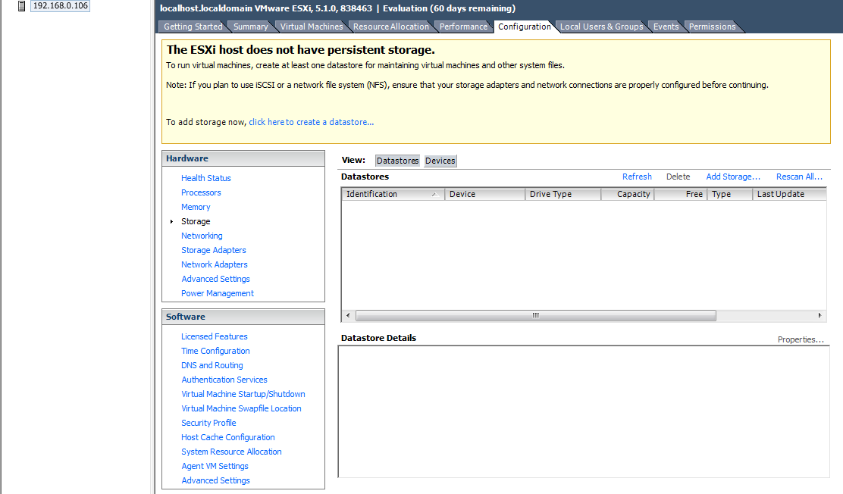
Task: Click the horizontal scrollbar thumb in Datastores
Action: click(535, 315)
